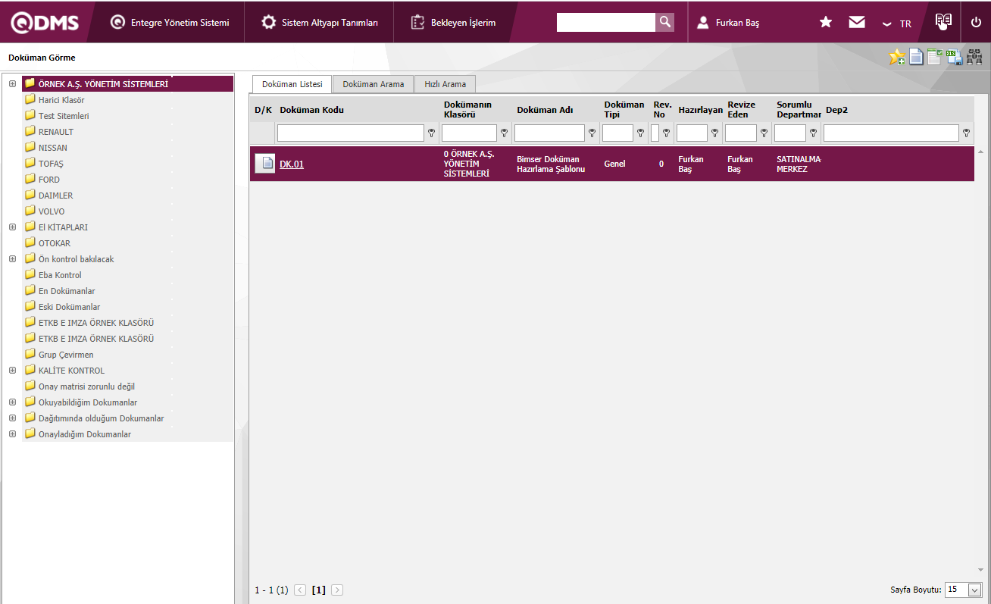The width and height of the screenshot is (991, 604).
Task: Expand ÖRNEK A.Ş. YÖNETİM SİSTEMLERİ node
Action: coord(12,83)
